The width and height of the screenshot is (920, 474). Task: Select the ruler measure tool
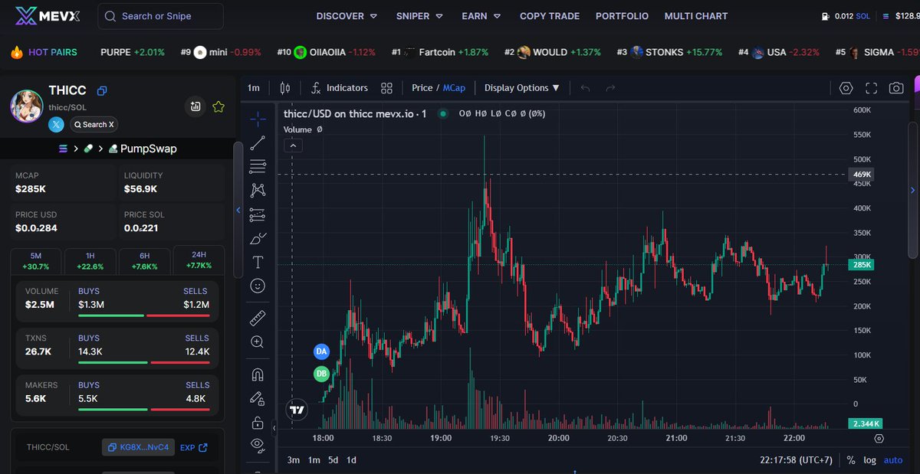click(258, 318)
